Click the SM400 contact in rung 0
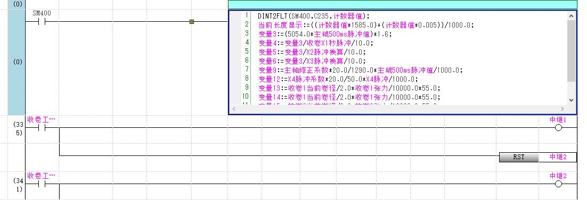This screenshot has height=200, width=587. (42, 22)
